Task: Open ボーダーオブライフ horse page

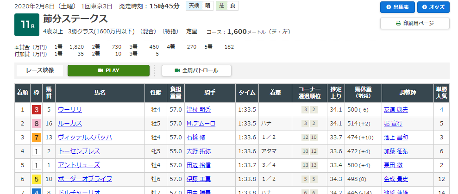Action: [x=85, y=179]
